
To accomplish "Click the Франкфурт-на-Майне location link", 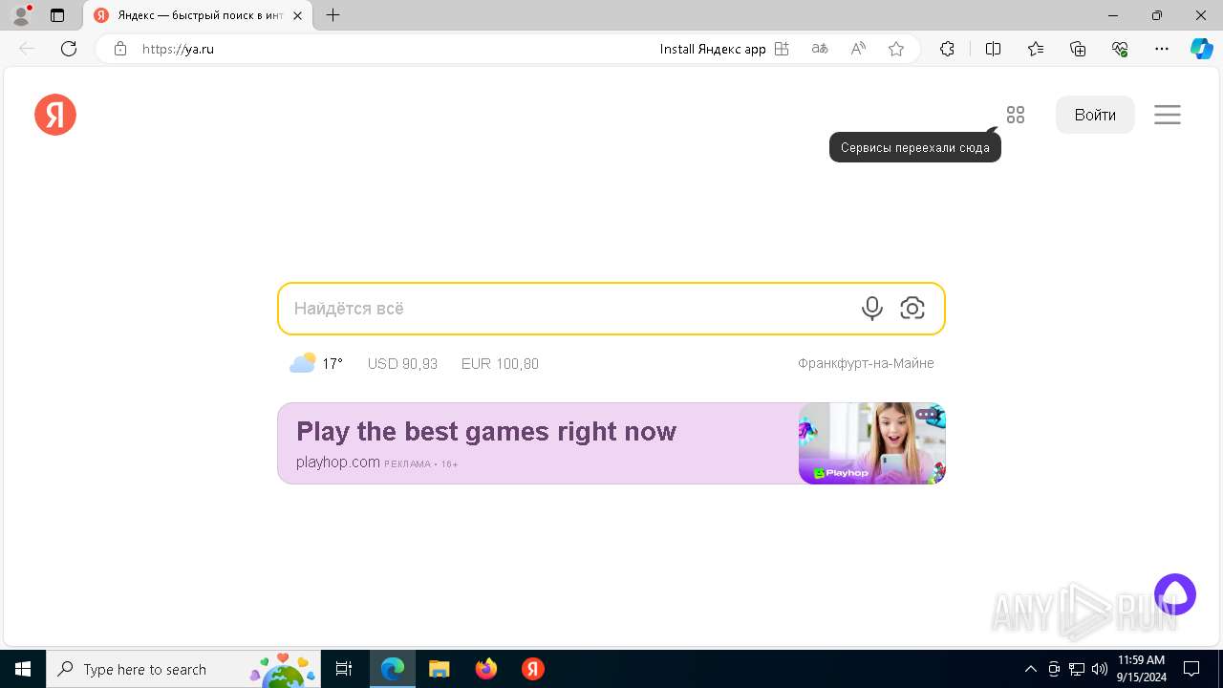I will coord(866,363).
